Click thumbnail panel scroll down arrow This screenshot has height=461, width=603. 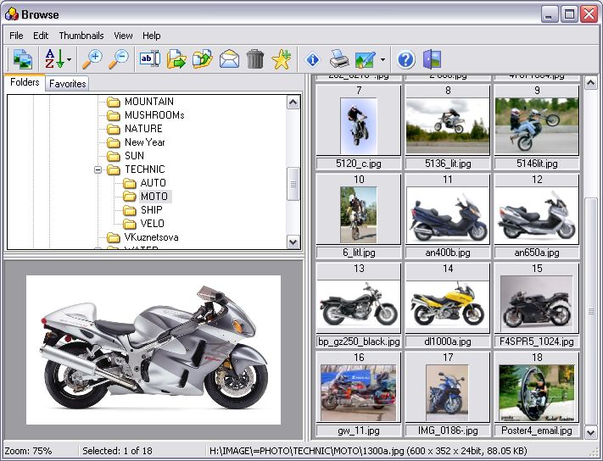click(591, 431)
